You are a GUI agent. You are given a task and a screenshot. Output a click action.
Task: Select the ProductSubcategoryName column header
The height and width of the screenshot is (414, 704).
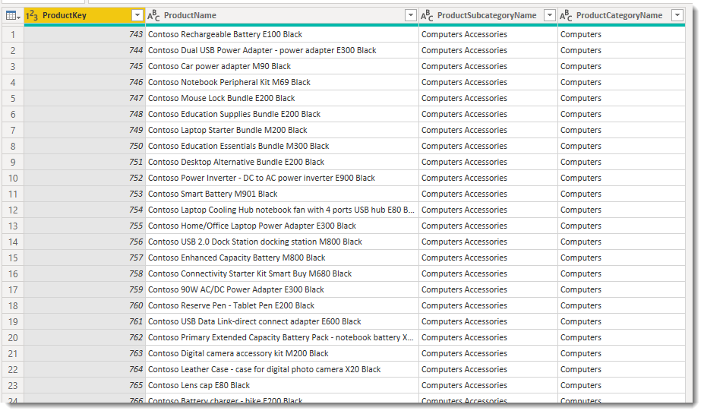pyautogui.click(x=488, y=16)
